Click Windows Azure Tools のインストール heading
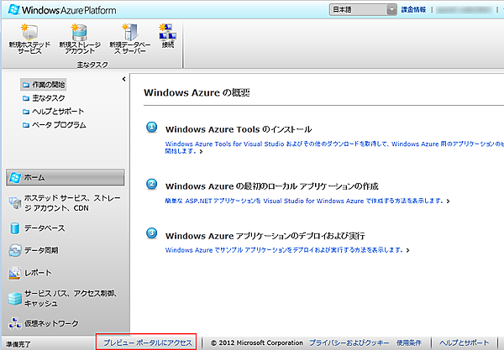Image resolution: width=504 pixels, height=350 pixels. point(239,129)
